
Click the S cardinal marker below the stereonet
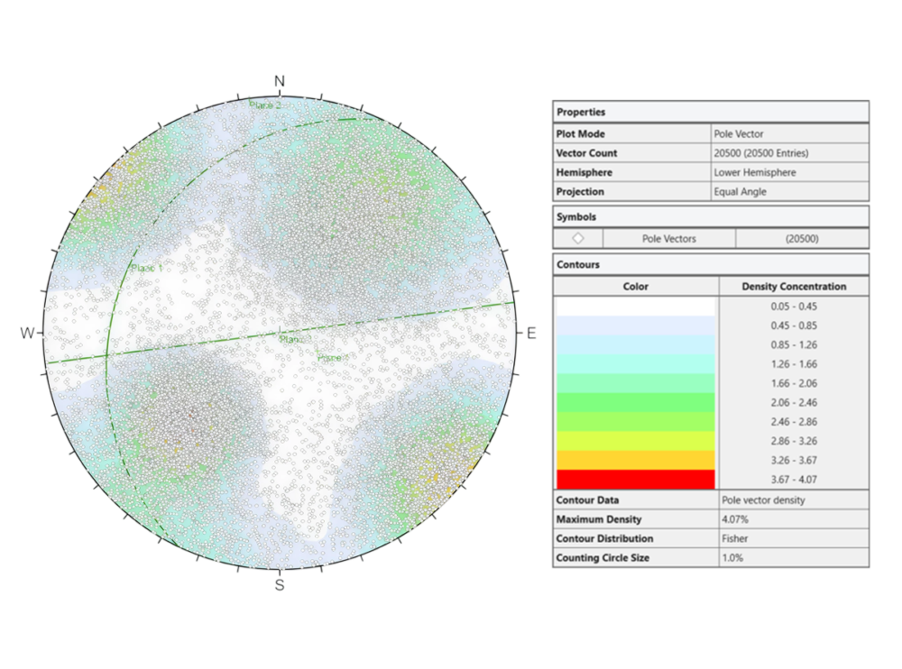coord(281,585)
